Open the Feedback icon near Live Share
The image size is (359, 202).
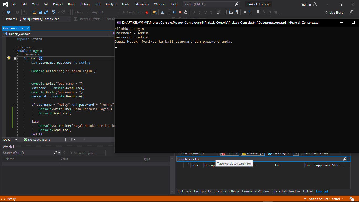(352, 12)
